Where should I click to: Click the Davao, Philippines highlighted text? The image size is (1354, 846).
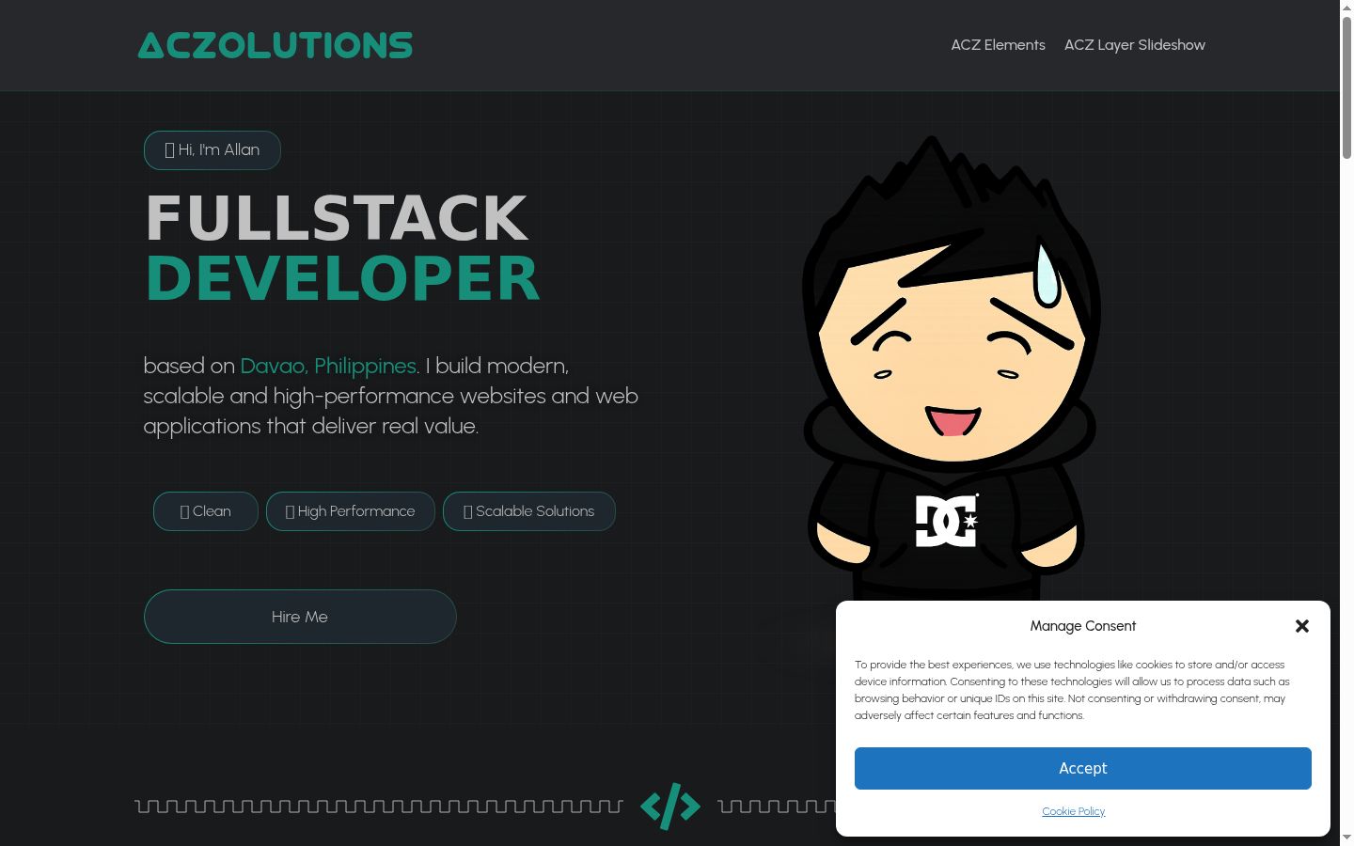[328, 366]
